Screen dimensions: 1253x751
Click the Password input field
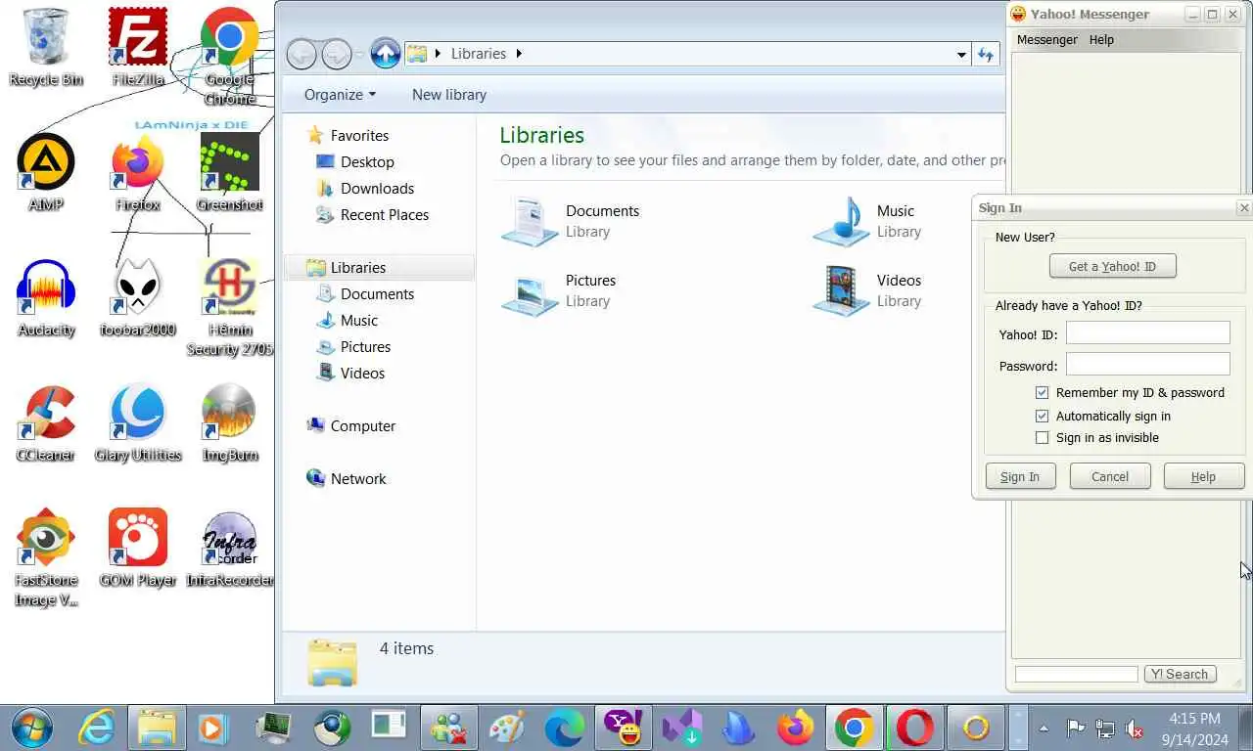point(1147,365)
